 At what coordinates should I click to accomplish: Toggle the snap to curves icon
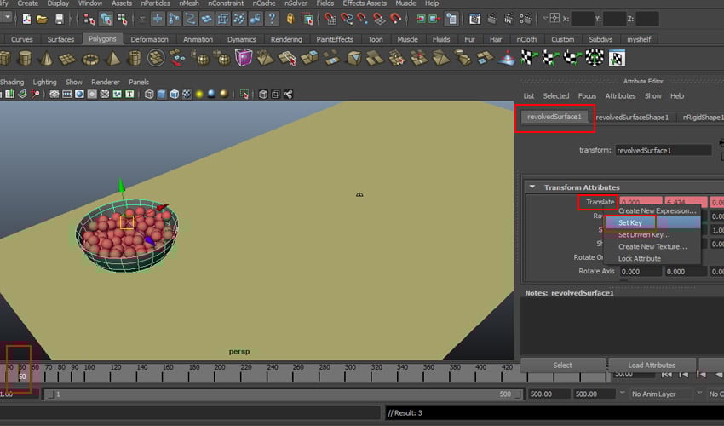pos(348,18)
